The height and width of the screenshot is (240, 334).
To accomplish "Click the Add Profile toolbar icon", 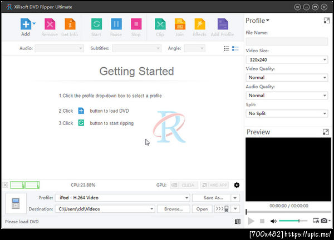I will 223,24.
